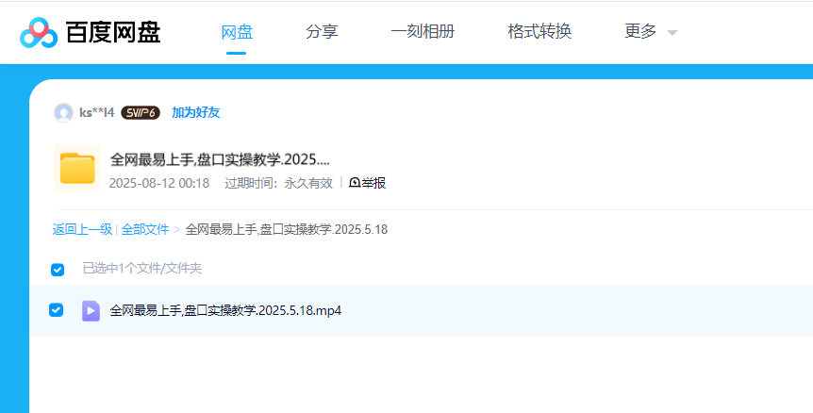Select the 格式转换 tab
Image resolution: width=813 pixels, height=413 pixels.
[539, 31]
